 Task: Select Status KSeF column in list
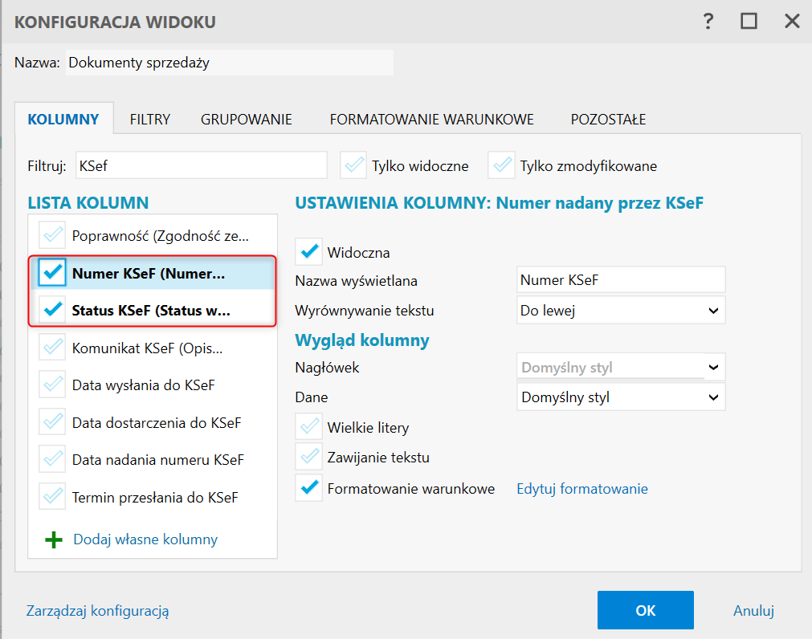(151, 311)
